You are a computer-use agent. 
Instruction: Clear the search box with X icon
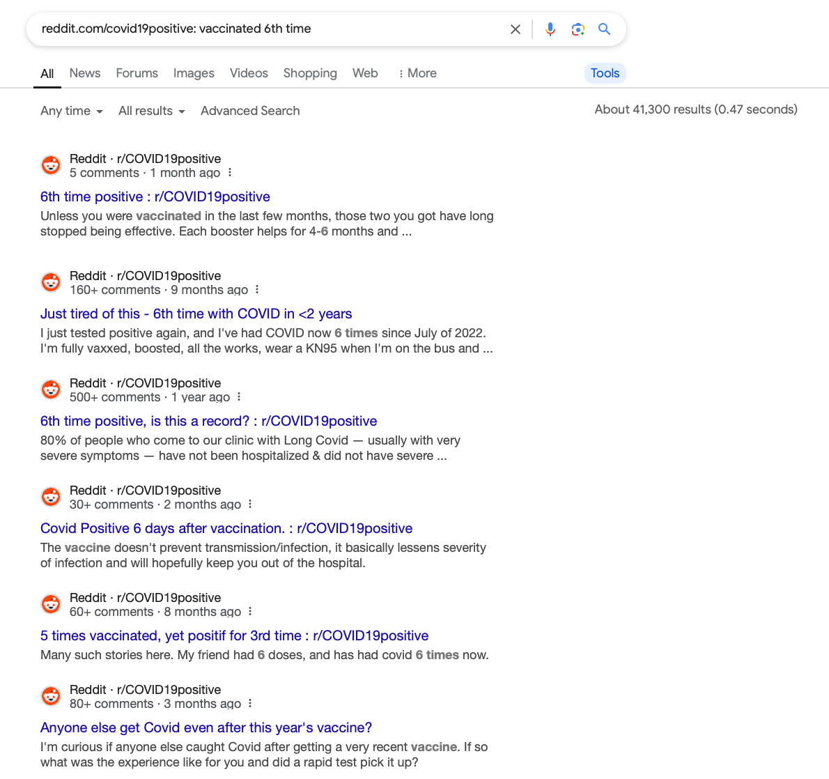(x=515, y=29)
